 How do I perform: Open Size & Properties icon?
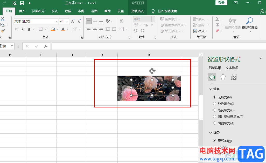point(234,77)
